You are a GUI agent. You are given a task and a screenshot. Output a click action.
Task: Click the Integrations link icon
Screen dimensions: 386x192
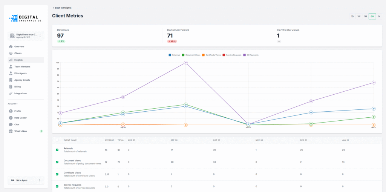point(11,93)
